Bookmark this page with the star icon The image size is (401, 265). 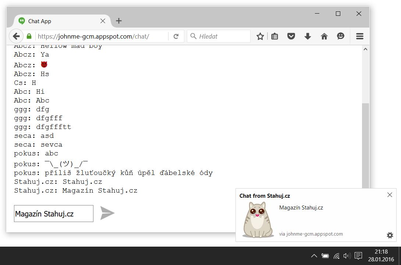pyautogui.click(x=260, y=36)
